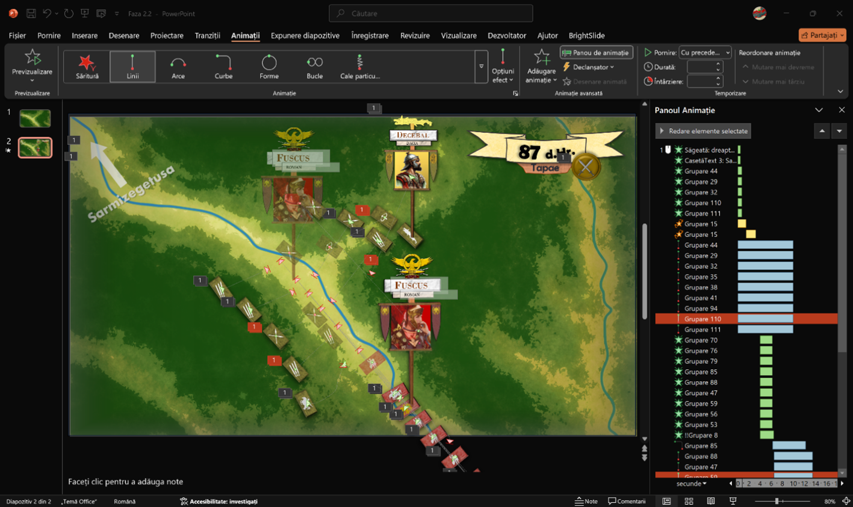Switch to Normal view icon

[666, 501]
